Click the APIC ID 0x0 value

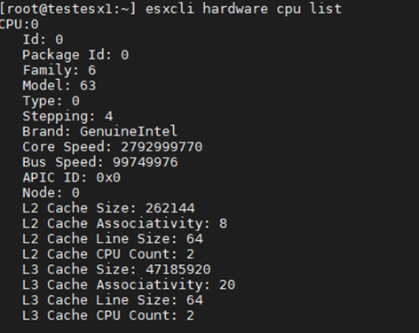(108, 177)
